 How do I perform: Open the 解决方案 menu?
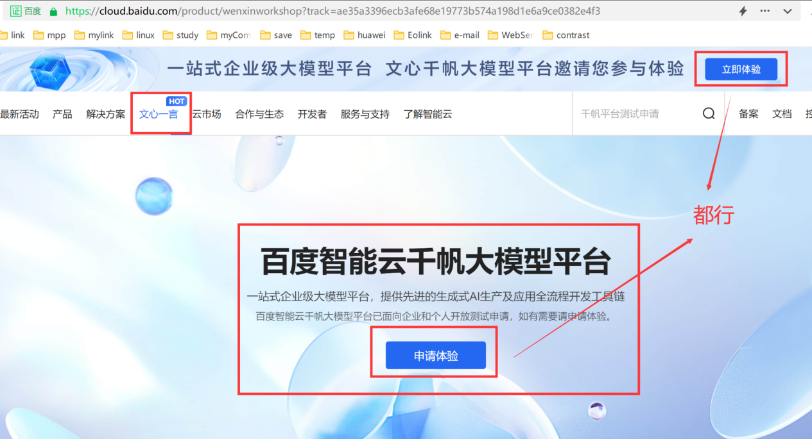(x=106, y=114)
